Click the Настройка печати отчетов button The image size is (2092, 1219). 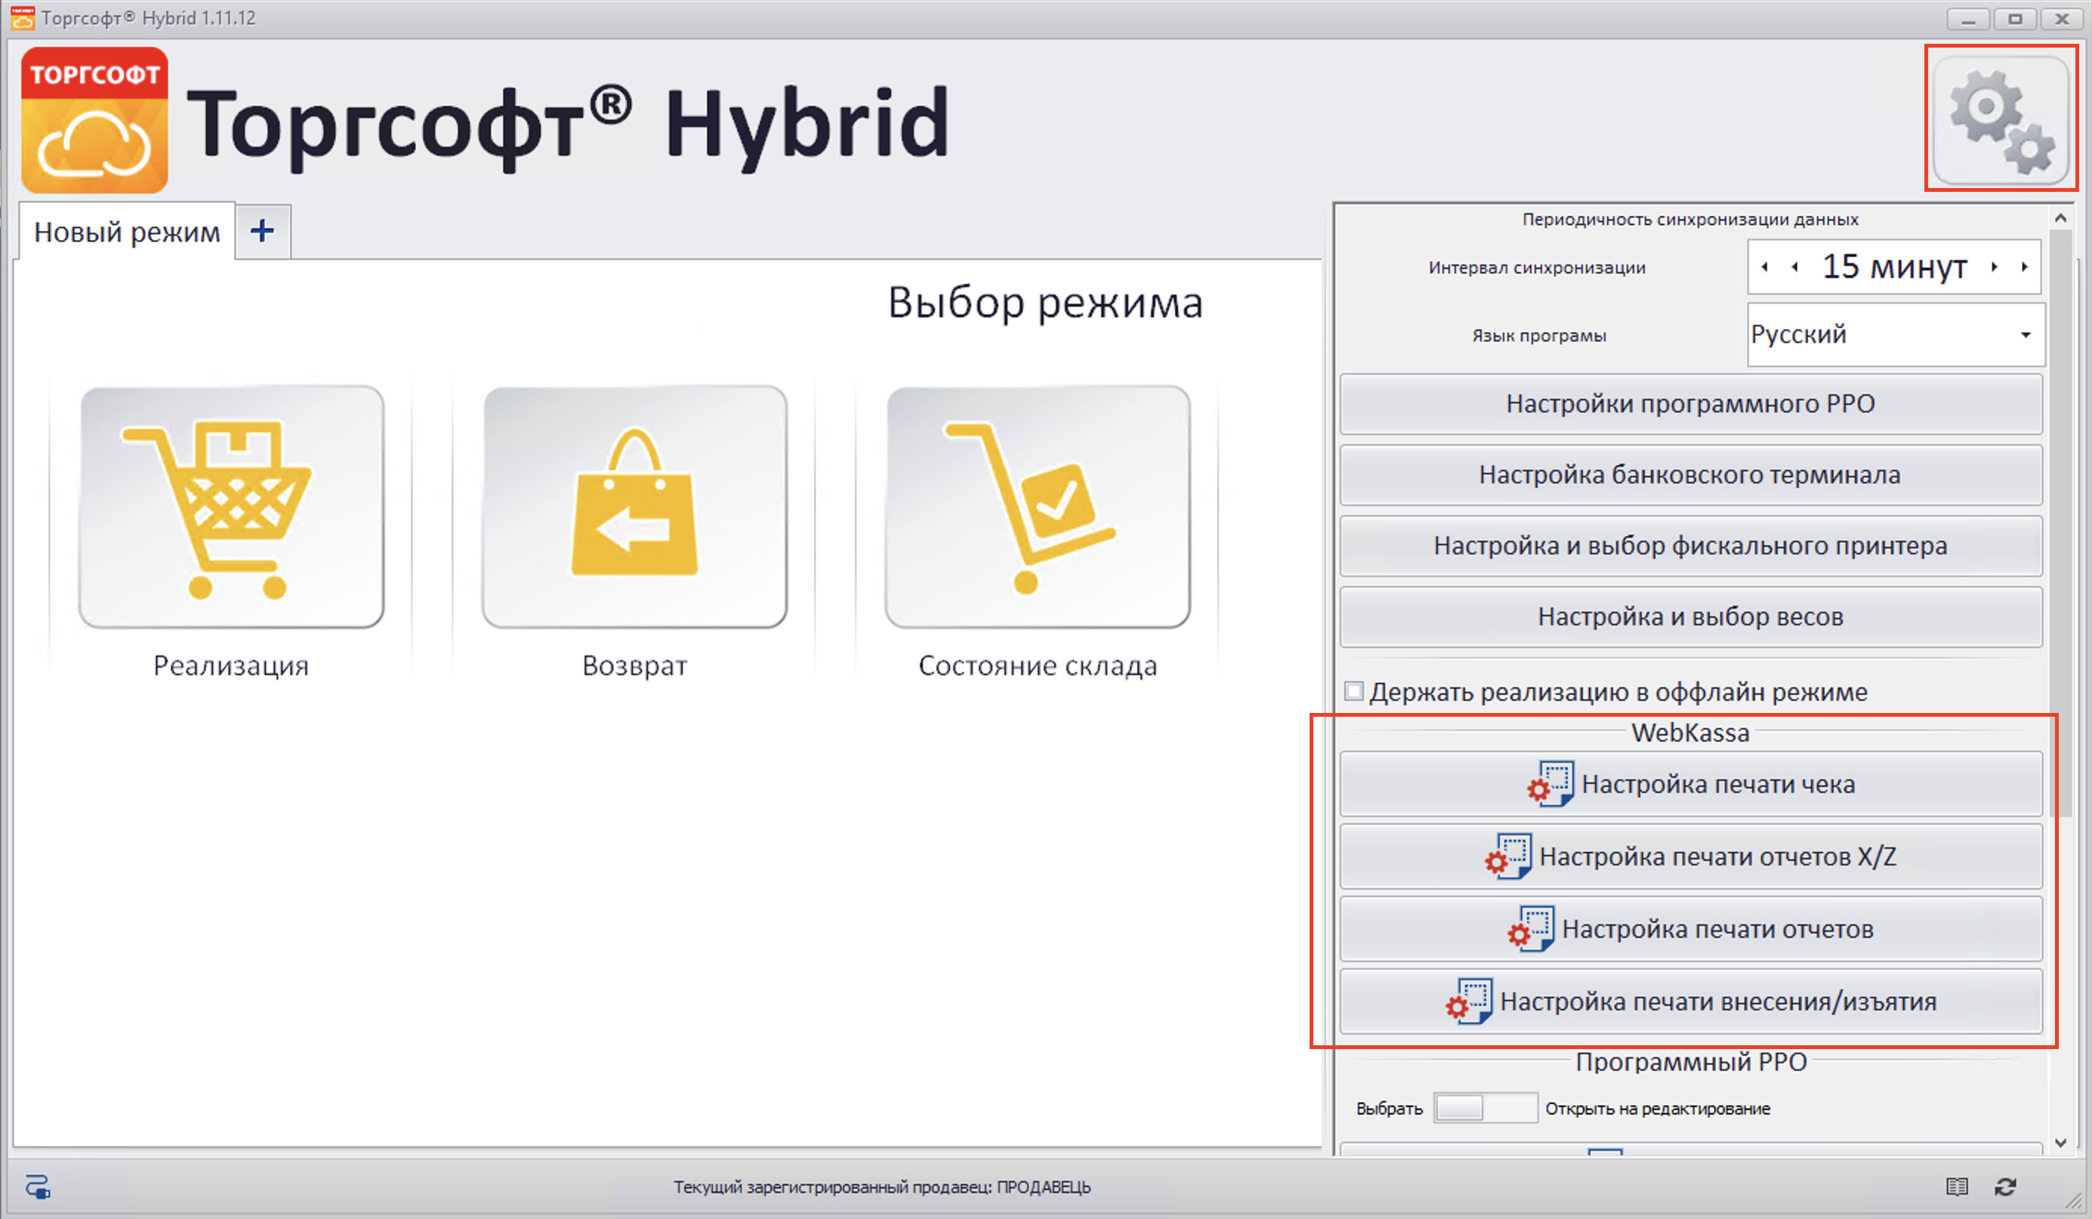(1690, 928)
